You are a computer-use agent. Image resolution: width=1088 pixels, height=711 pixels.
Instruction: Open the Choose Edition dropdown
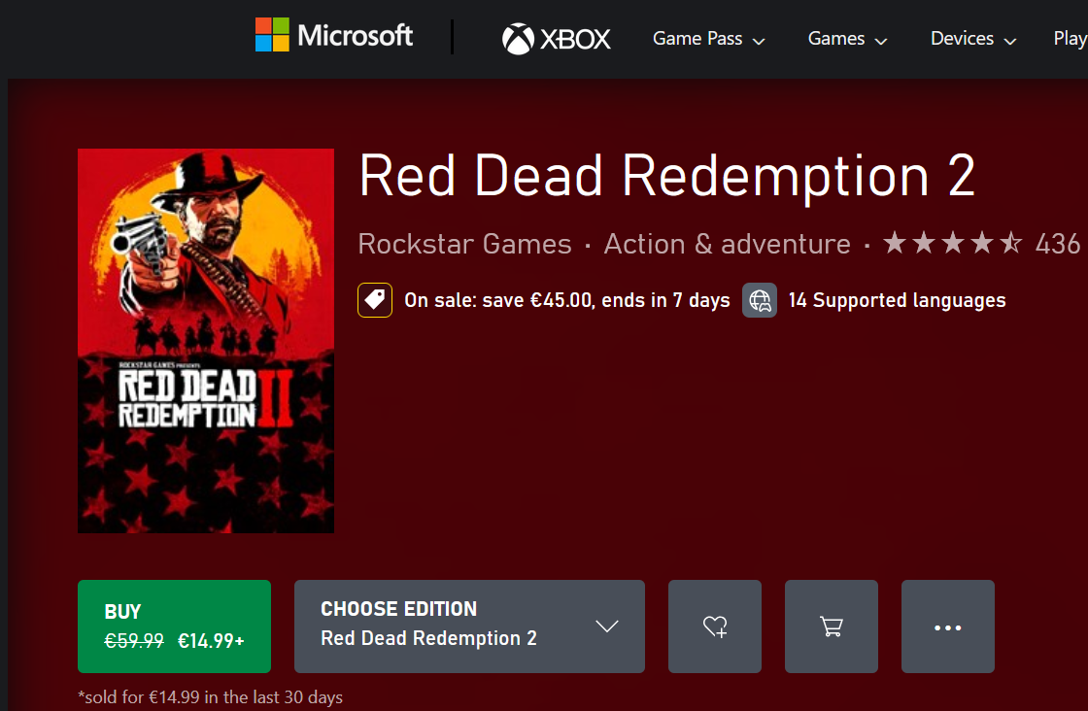pos(469,626)
